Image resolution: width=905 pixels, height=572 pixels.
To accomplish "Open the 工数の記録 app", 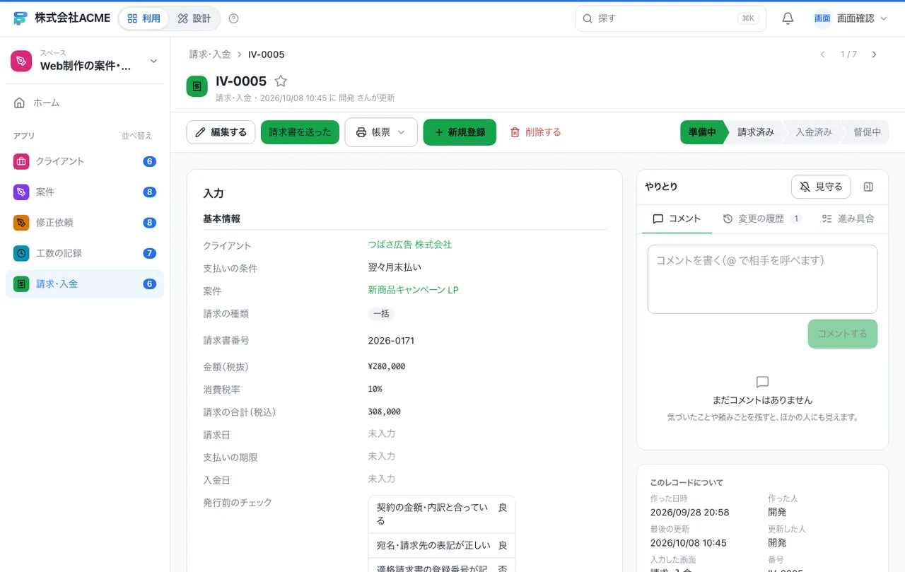I will 85,253.
